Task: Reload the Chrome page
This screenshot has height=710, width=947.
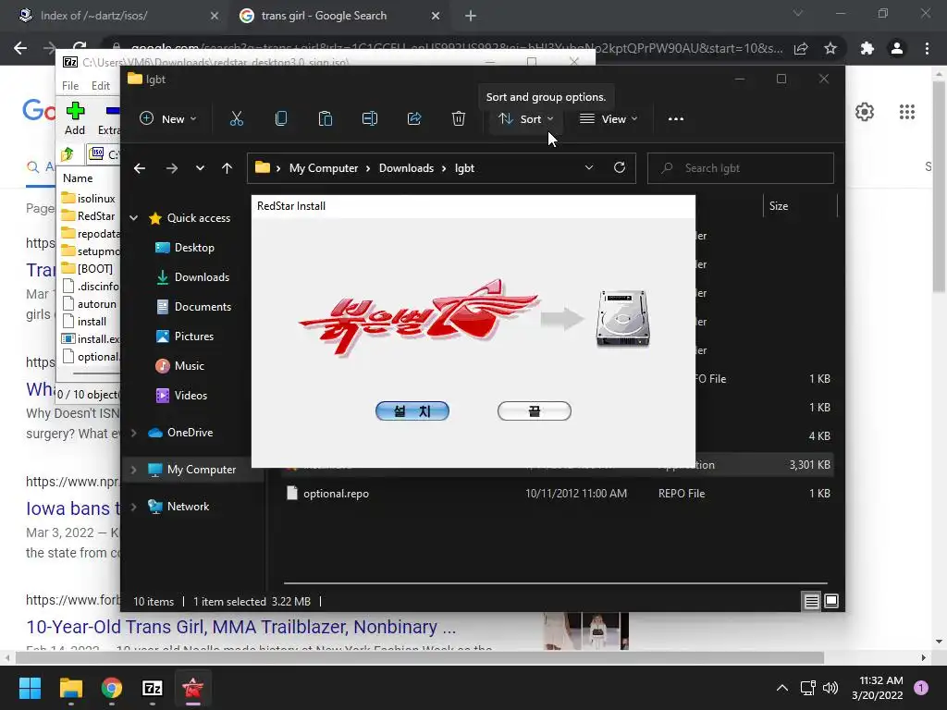Action: [80, 47]
